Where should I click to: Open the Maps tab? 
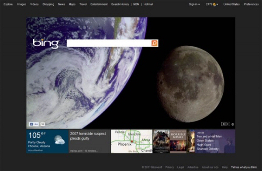pos(72,4)
